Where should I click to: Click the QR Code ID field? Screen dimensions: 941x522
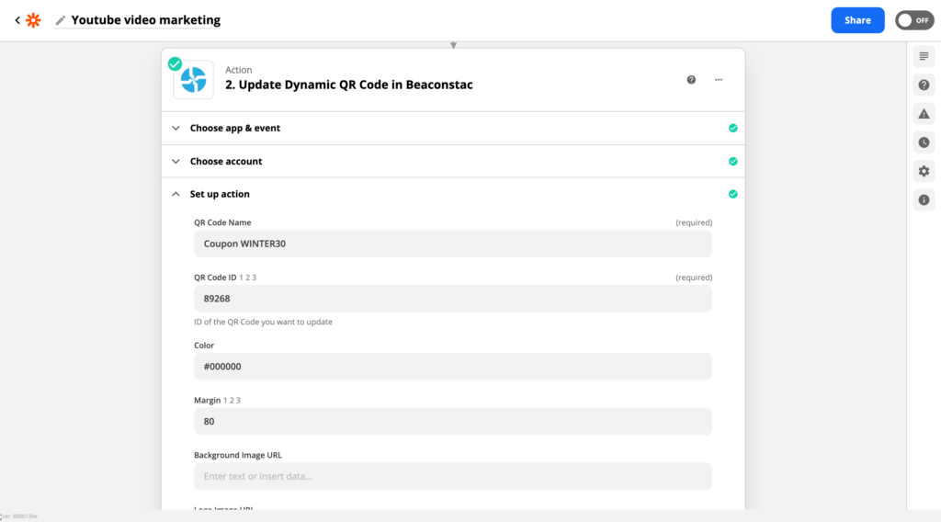[x=452, y=298]
